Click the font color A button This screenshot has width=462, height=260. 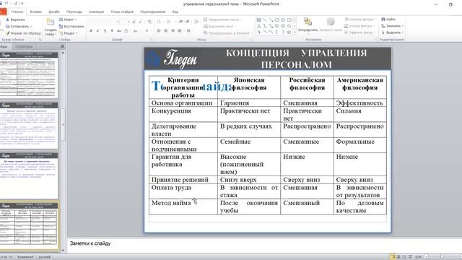pos(147,30)
